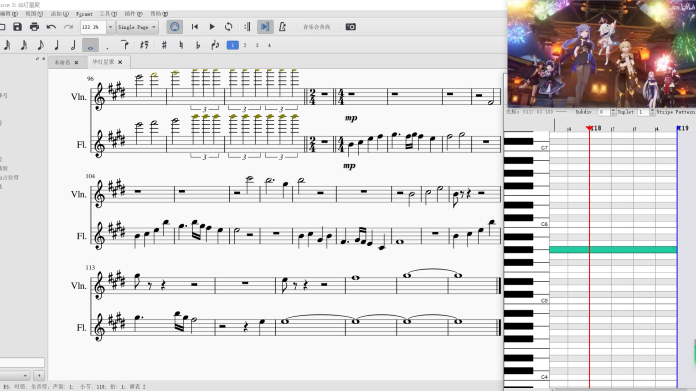Apply natural accidental
Image resolution: width=696 pixels, height=391 pixels.
coord(181,45)
